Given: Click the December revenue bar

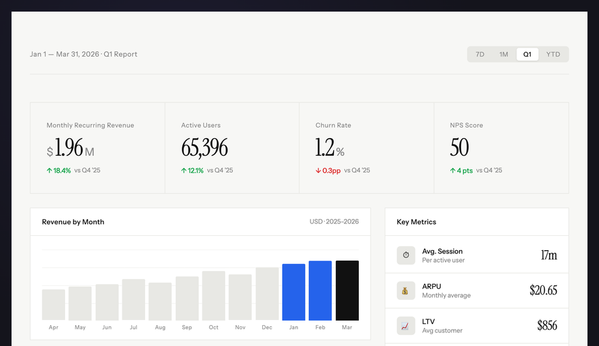Looking at the screenshot, I should [267, 294].
